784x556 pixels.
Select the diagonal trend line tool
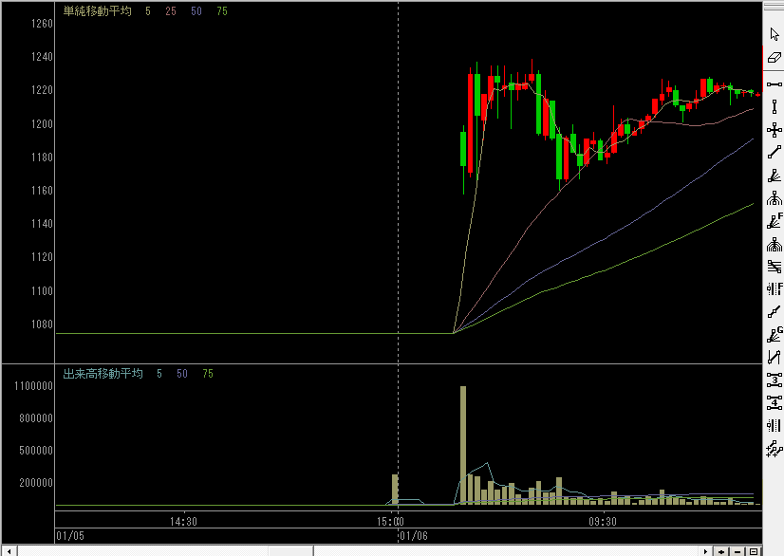tap(774, 152)
